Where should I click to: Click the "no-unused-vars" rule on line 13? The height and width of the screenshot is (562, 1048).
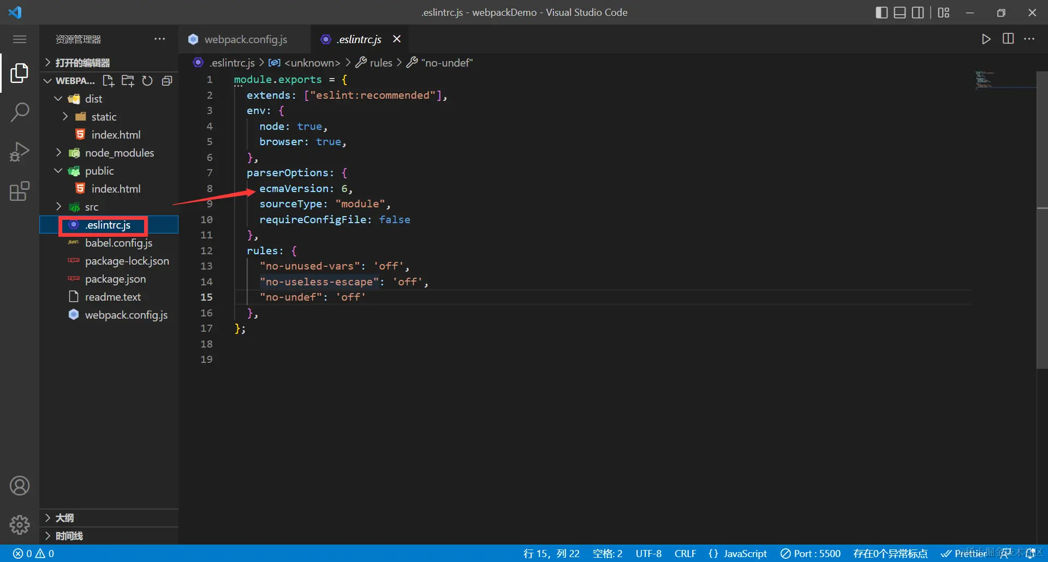pos(309,266)
